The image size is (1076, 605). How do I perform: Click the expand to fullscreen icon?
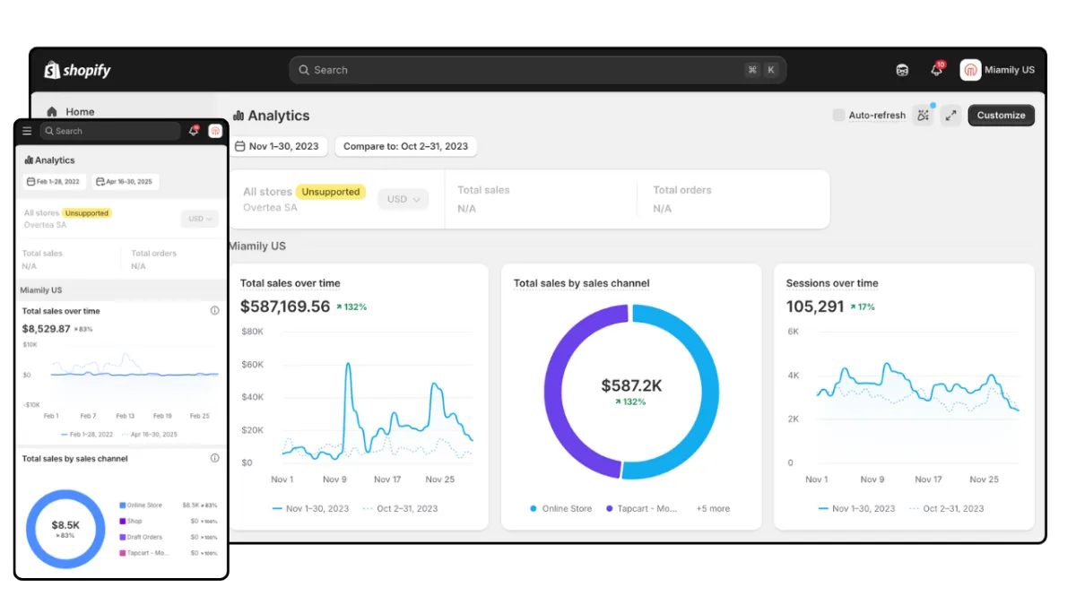click(x=951, y=115)
